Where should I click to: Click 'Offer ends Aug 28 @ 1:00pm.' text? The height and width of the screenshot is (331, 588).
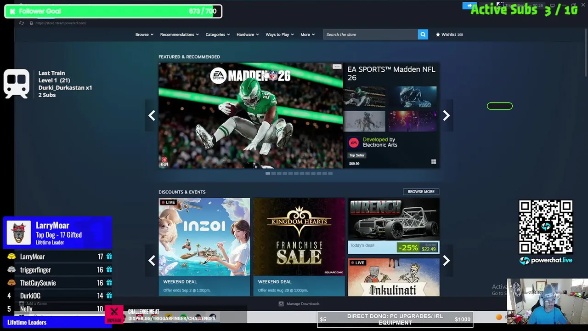(283, 291)
